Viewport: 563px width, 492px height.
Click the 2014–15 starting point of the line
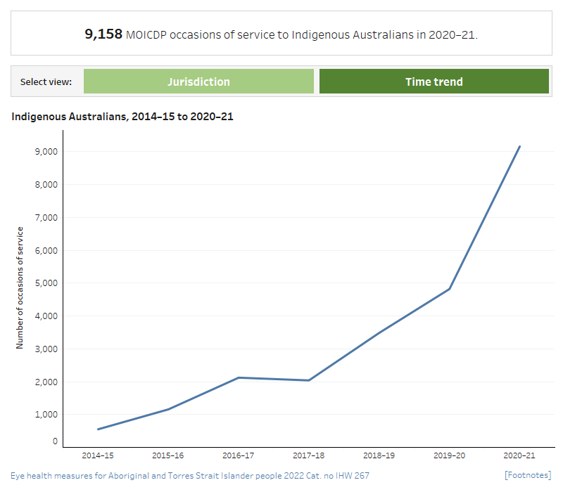click(98, 429)
